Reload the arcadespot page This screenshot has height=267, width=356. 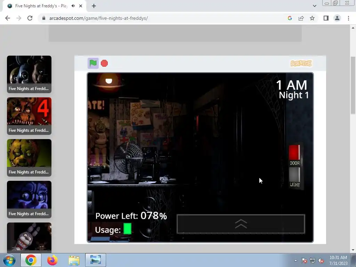pos(30,18)
